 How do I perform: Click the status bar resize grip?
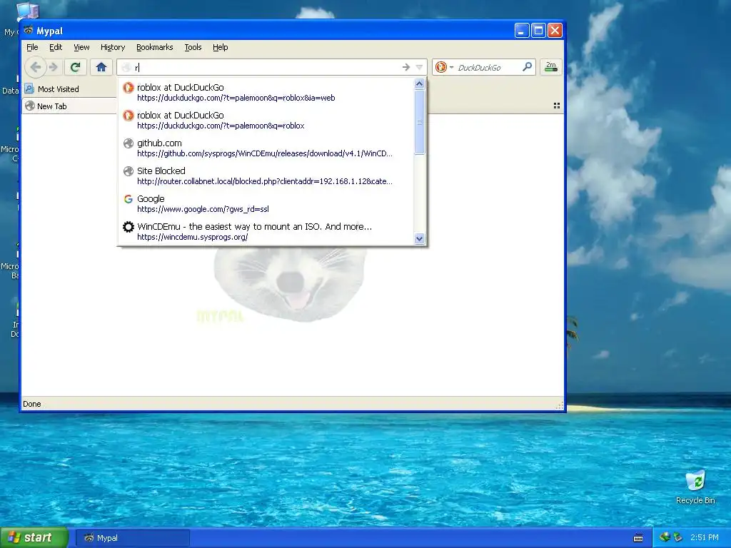(x=559, y=405)
